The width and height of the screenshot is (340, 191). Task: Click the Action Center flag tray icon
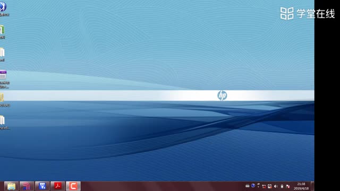(x=288, y=186)
